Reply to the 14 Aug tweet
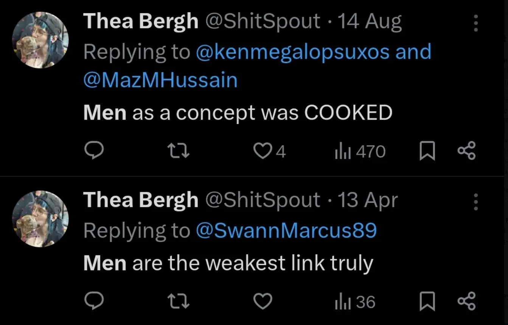This screenshot has width=508, height=325. point(93,151)
